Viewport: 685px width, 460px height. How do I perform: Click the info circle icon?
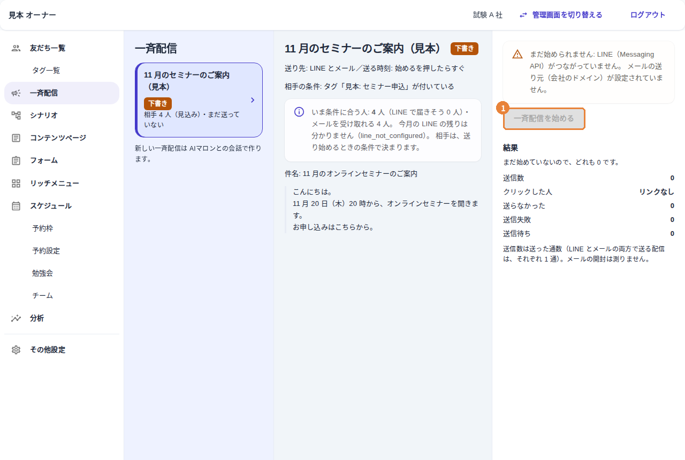(x=299, y=112)
